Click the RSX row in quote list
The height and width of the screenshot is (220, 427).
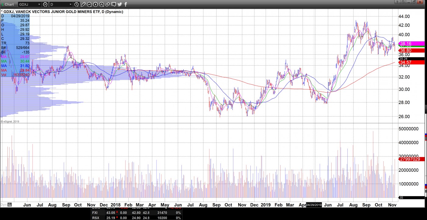pos(137,218)
